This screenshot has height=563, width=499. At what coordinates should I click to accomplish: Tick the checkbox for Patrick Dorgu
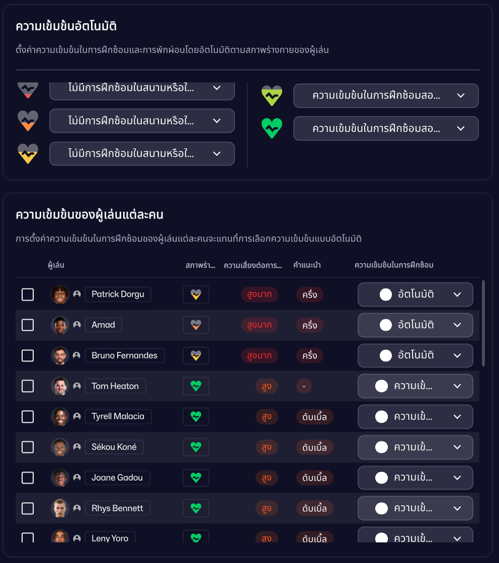tap(28, 295)
